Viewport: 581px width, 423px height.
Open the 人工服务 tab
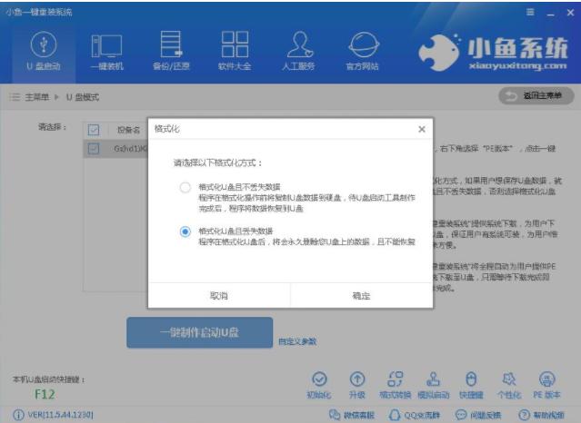[x=298, y=52]
